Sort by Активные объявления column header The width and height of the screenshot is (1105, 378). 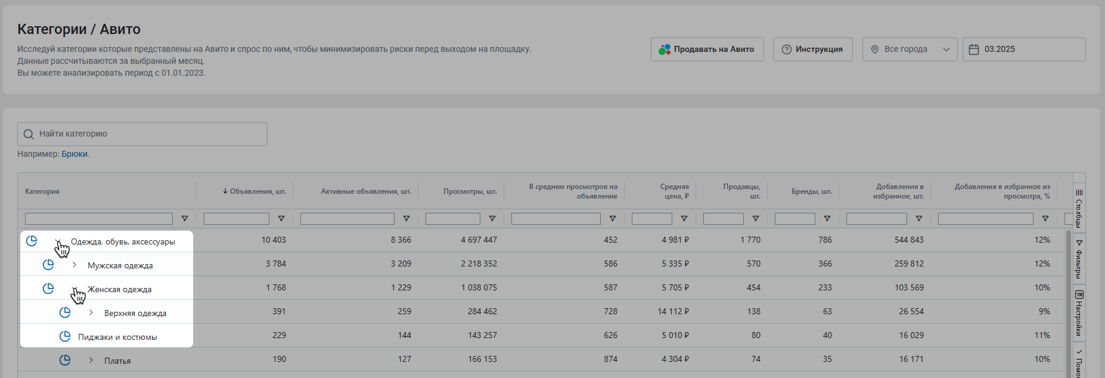(x=366, y=191)
